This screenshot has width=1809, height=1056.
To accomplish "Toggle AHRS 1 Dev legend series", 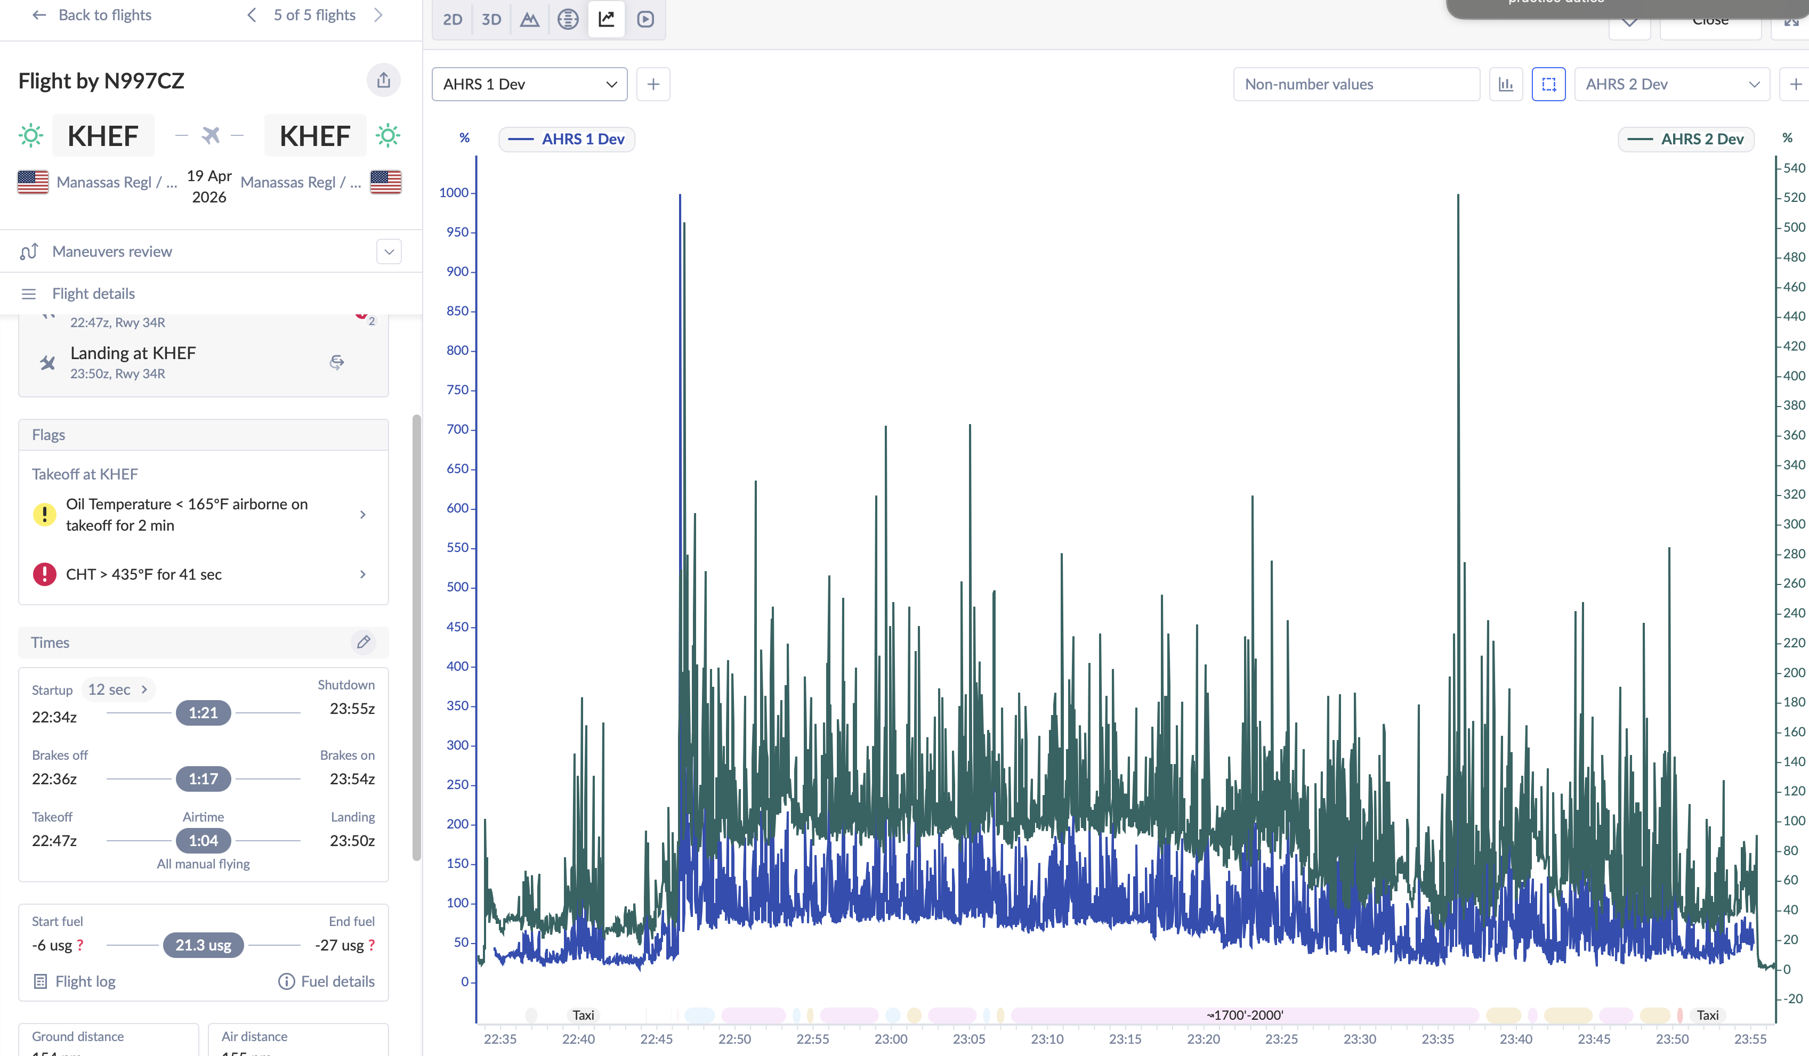I will [567, 139].
